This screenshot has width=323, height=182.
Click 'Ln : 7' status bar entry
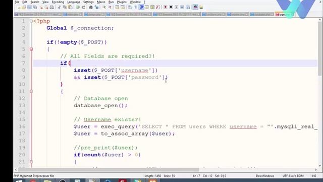196,176
